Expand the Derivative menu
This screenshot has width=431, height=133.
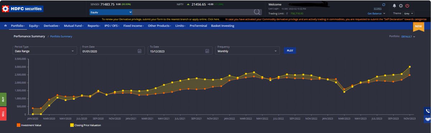pos(52,26)
